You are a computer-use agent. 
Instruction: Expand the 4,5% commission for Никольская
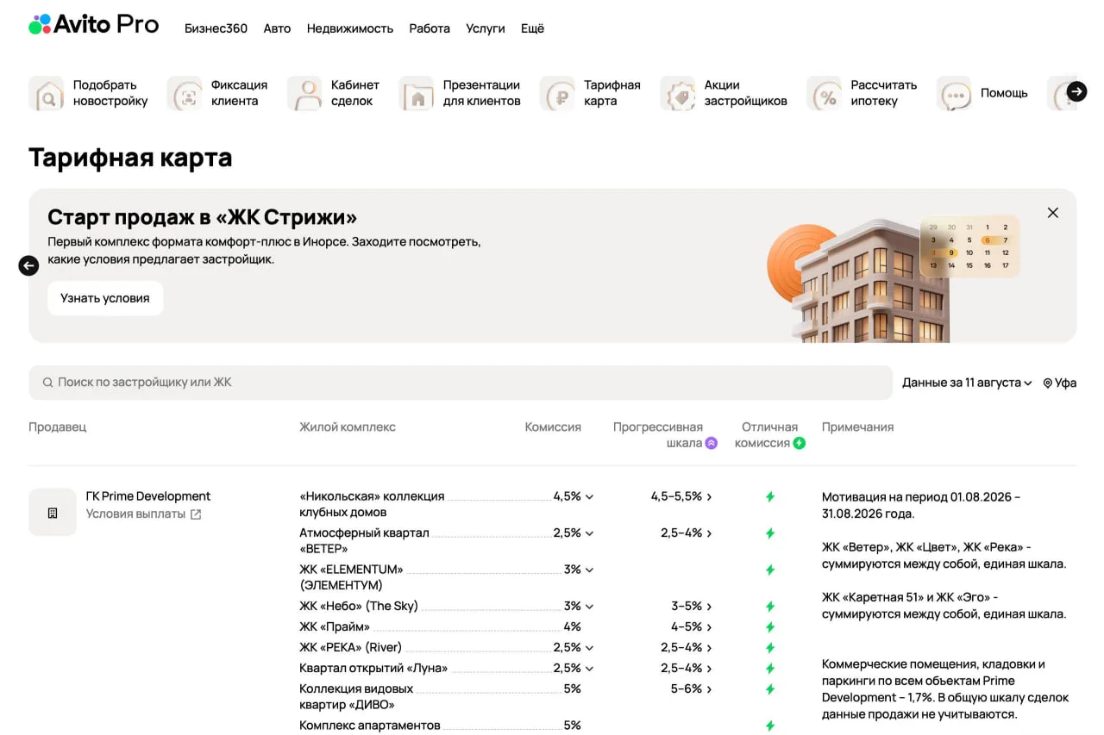[x=574, y=496]
